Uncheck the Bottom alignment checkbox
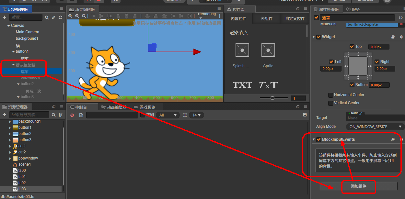The width and height of the screenshot is (405, 199). 352,85
